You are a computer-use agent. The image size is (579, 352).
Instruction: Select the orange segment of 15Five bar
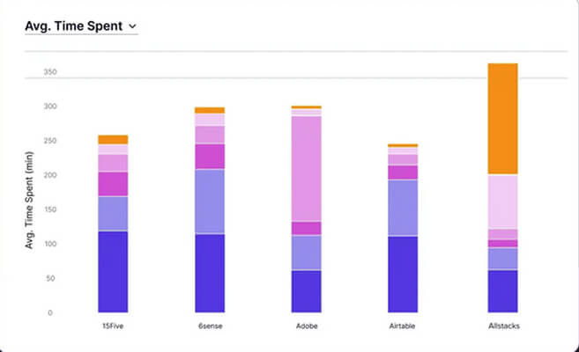click(x=113, y=140)
